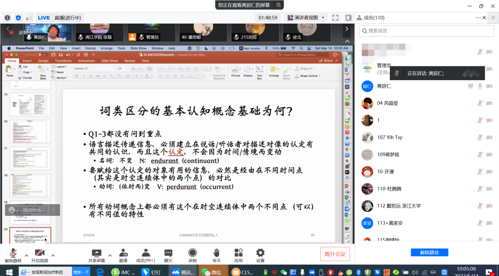Open the apps (应用) icon
499x276 pixels.
click(x=238, y=255)
